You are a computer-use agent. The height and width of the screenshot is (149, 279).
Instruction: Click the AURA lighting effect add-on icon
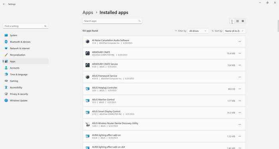88,136
